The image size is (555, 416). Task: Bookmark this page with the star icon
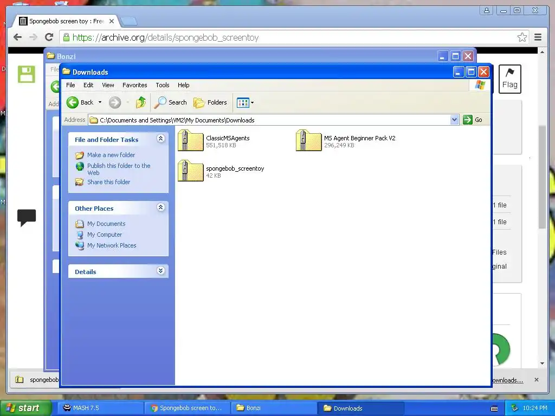pyautogui.click(x=522, y=37)
